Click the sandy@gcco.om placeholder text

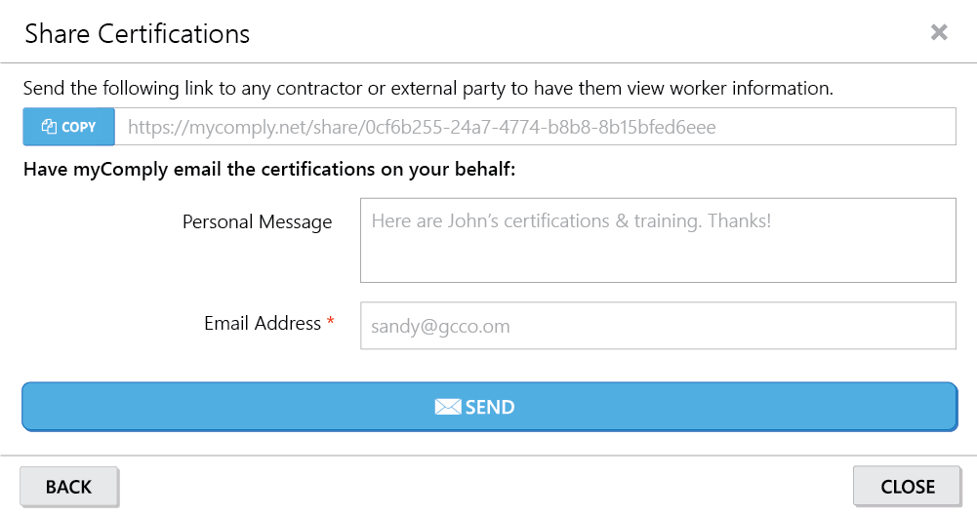pyautogui.click(x=440, y=327)
